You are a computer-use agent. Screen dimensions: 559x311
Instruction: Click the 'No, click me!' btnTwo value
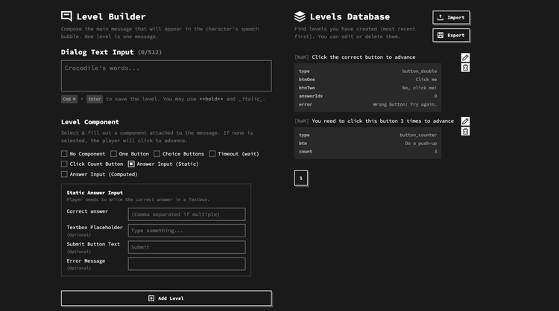click(x=419, y=88)
